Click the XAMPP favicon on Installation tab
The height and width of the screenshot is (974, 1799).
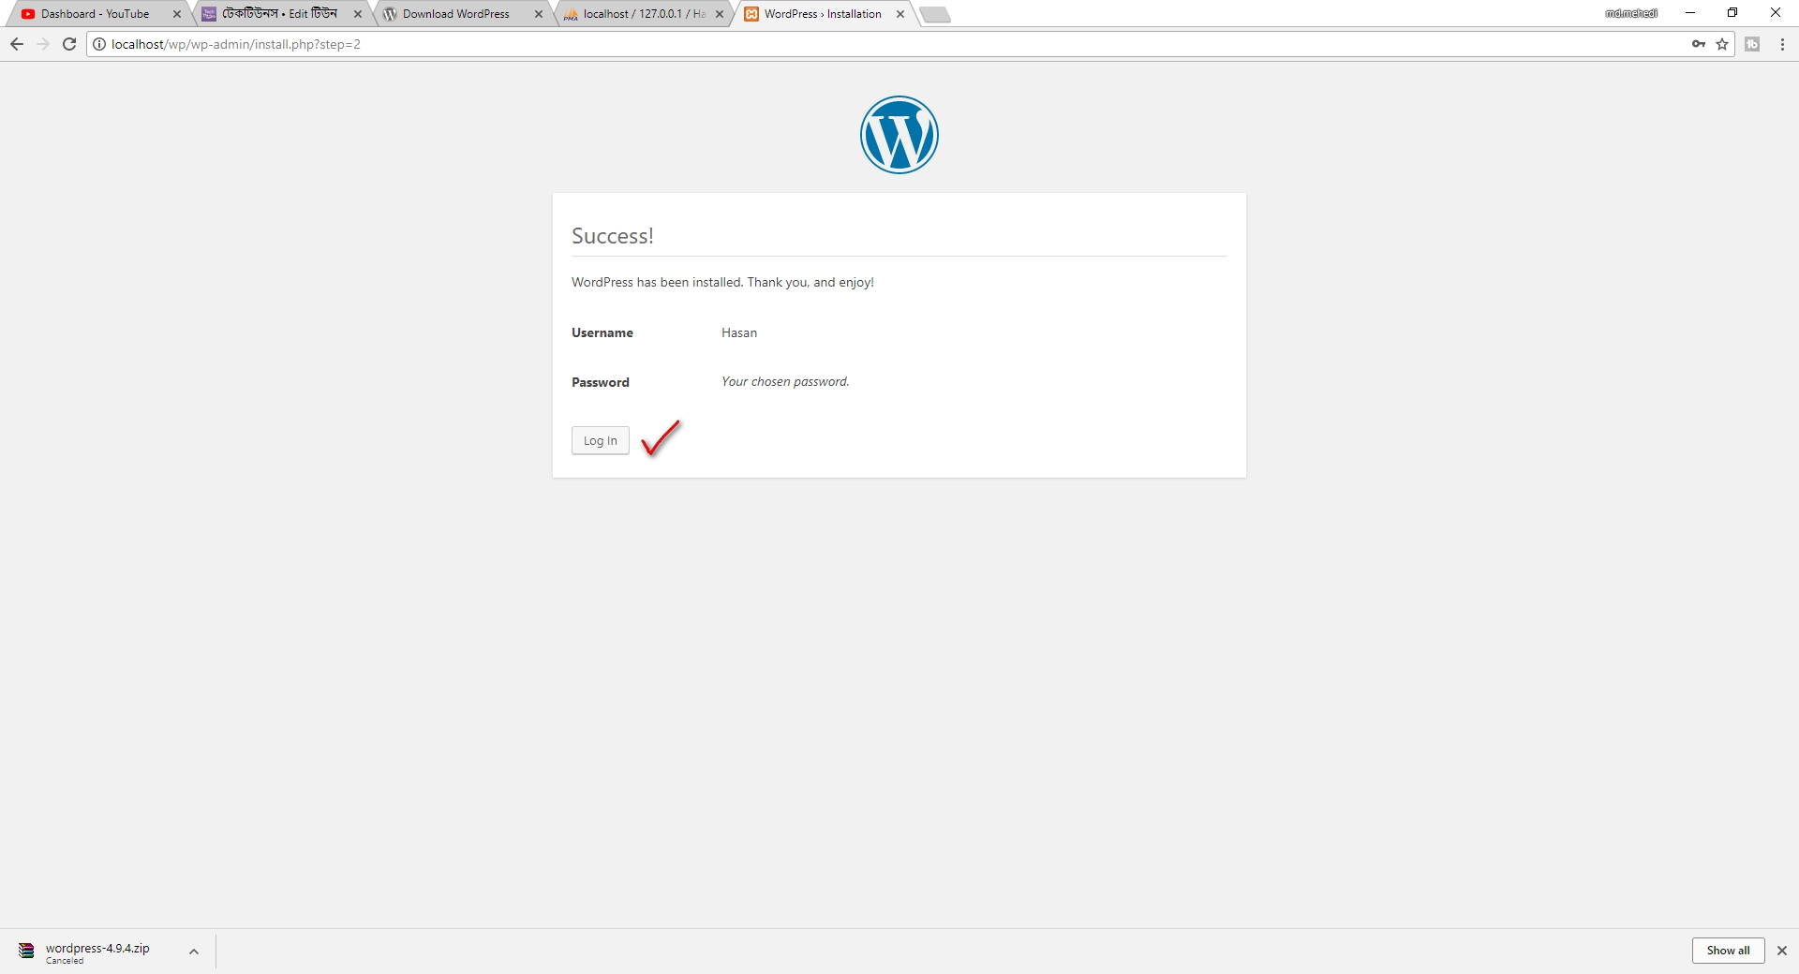click(751, 14)
